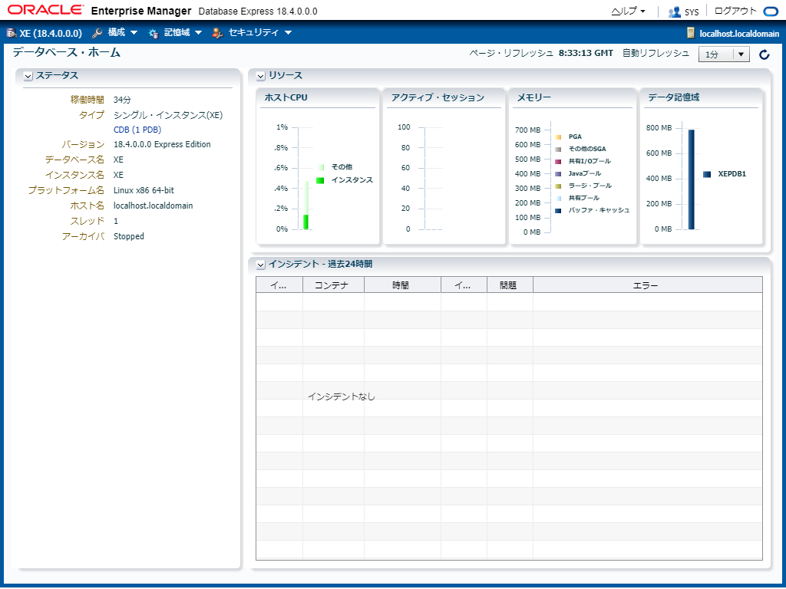786x589 pixels.
Task: Collapse the リソース section
Action: 261,77
